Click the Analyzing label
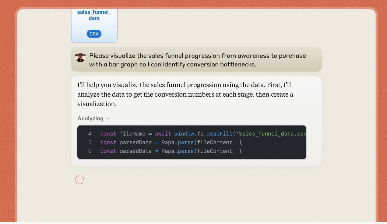 tap(90, 118)
